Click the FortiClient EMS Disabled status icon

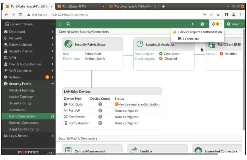(x=221, y=54)
